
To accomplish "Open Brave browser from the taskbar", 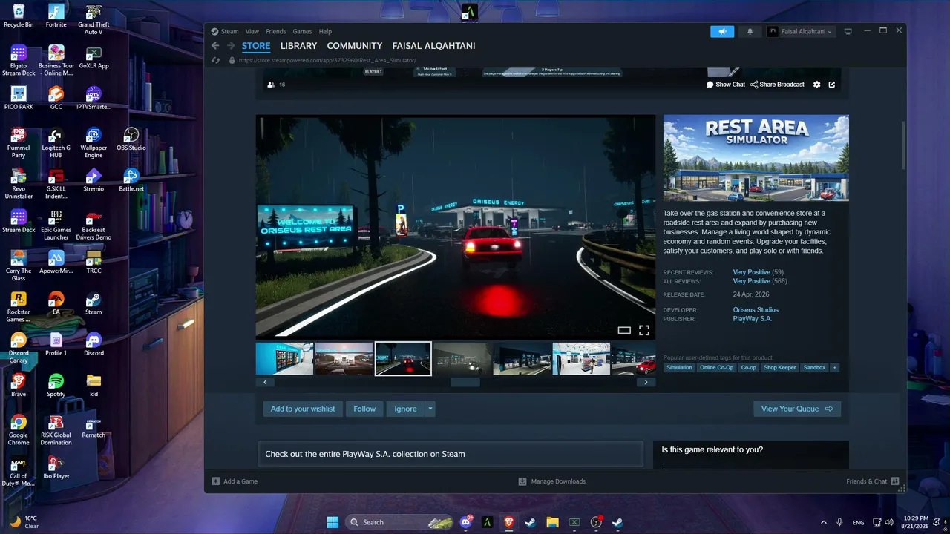I will (509, 522).
